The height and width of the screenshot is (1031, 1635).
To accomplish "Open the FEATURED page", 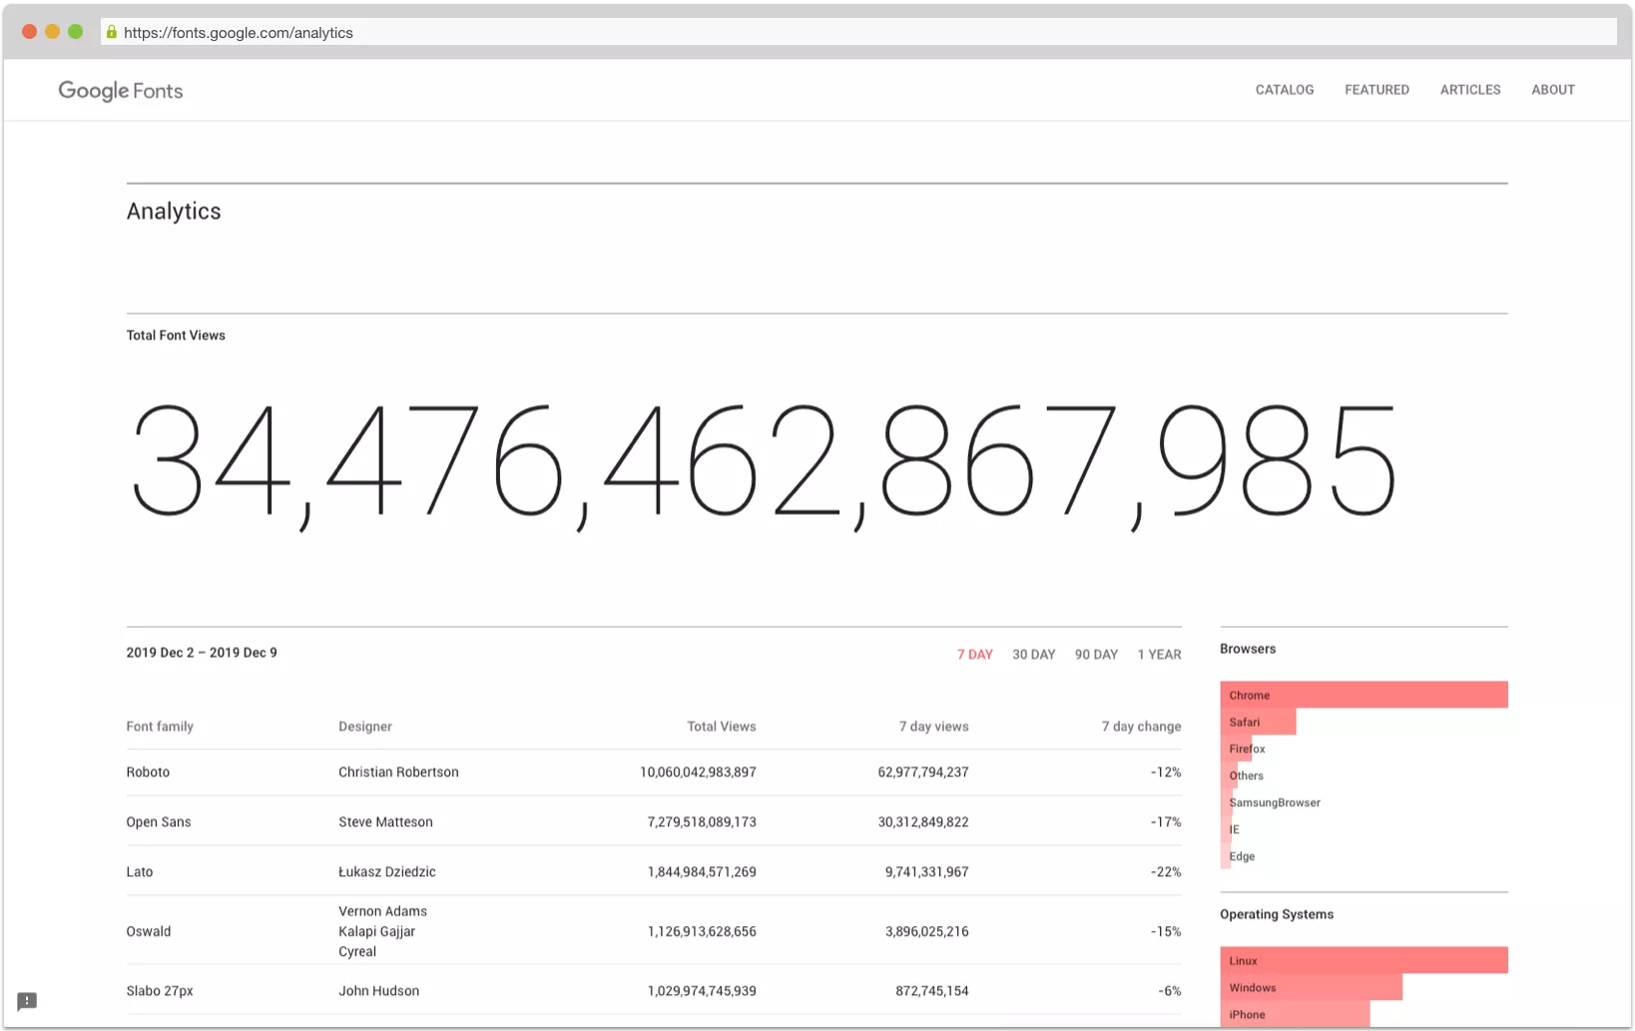I will click(1376, 90).
